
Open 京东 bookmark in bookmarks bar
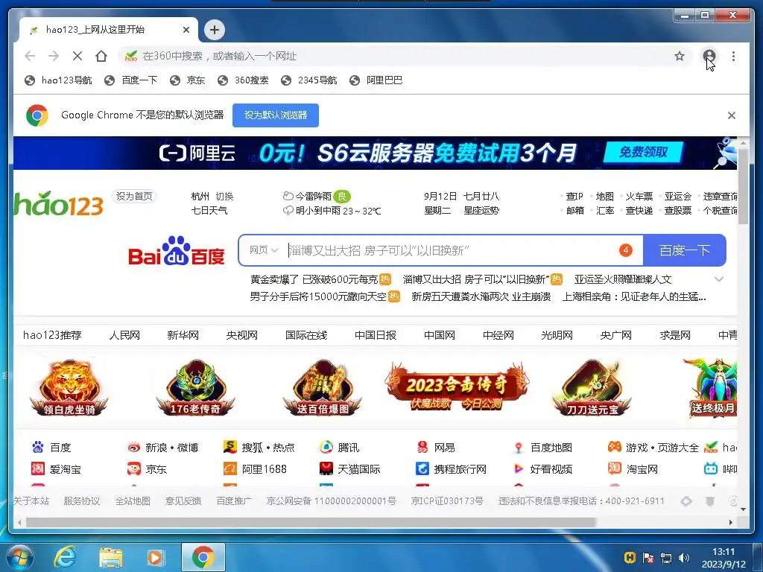pos(188,80)
